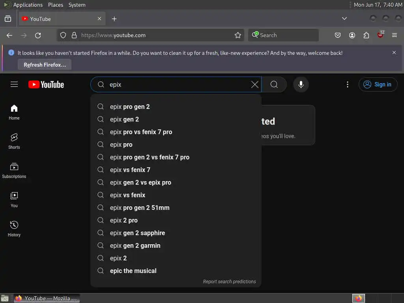Choose suggestion 'epix pro vs fenix 7 pro'
The width and height of the screenshot is (404, 303).
176,132
